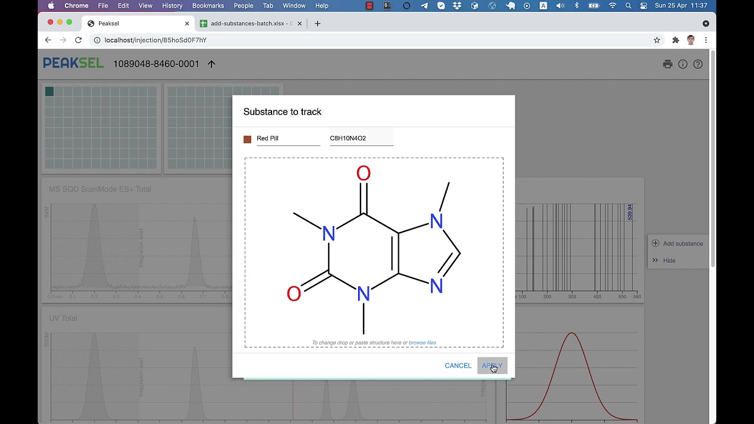Open a new browser tab

(318, 24)
